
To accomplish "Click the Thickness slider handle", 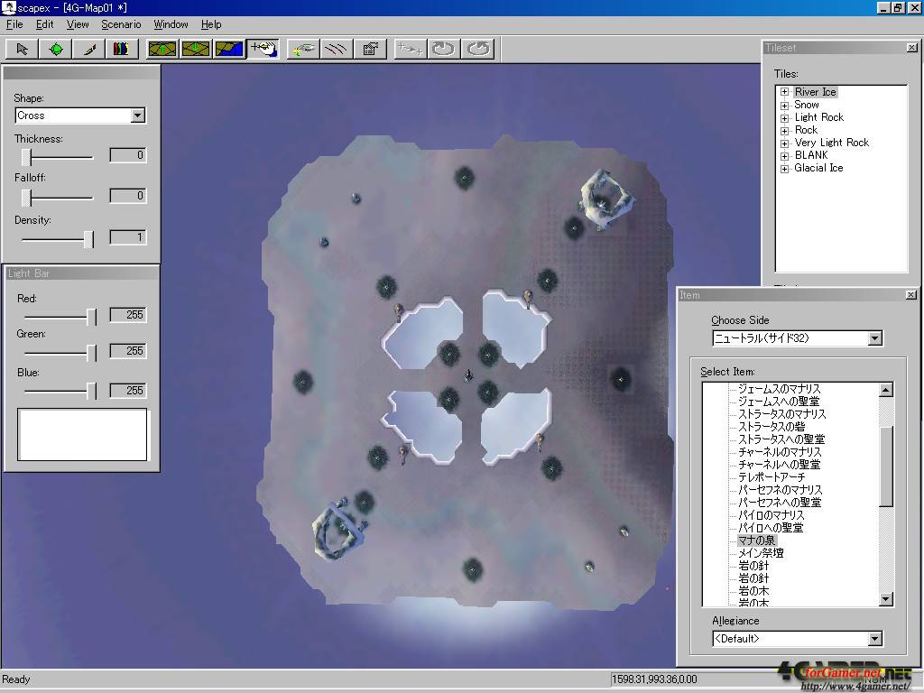I will pyautogui.click(x=26, y=157).
